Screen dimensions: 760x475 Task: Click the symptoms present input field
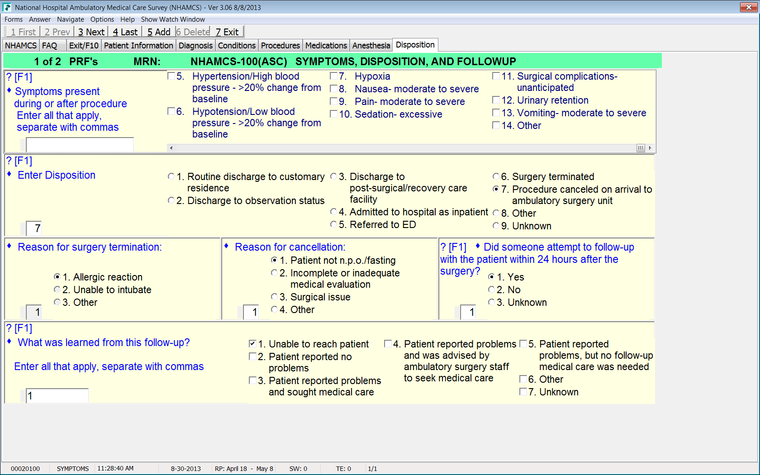point(80,145)
